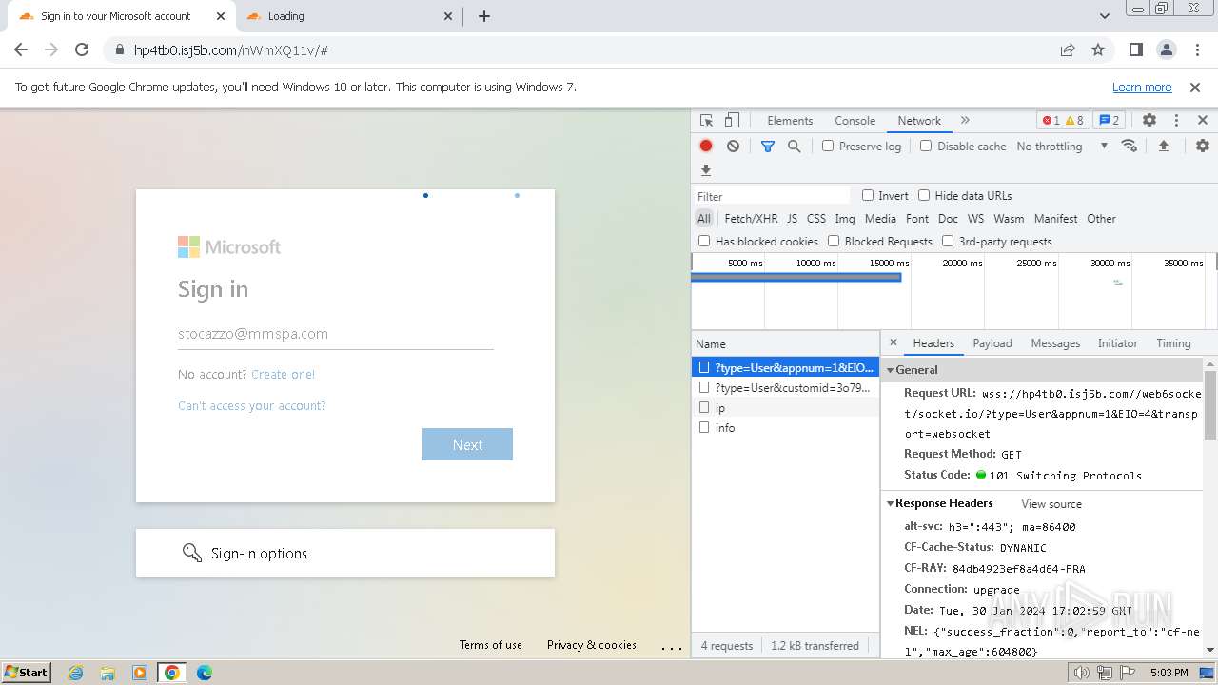Check Hide data URLs
The width and height of the screenshot is (1218, 685).
(x=924, y=195)
